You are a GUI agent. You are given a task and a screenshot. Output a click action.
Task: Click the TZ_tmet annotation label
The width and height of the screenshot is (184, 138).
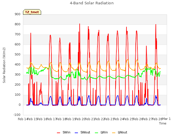point(32,12)
